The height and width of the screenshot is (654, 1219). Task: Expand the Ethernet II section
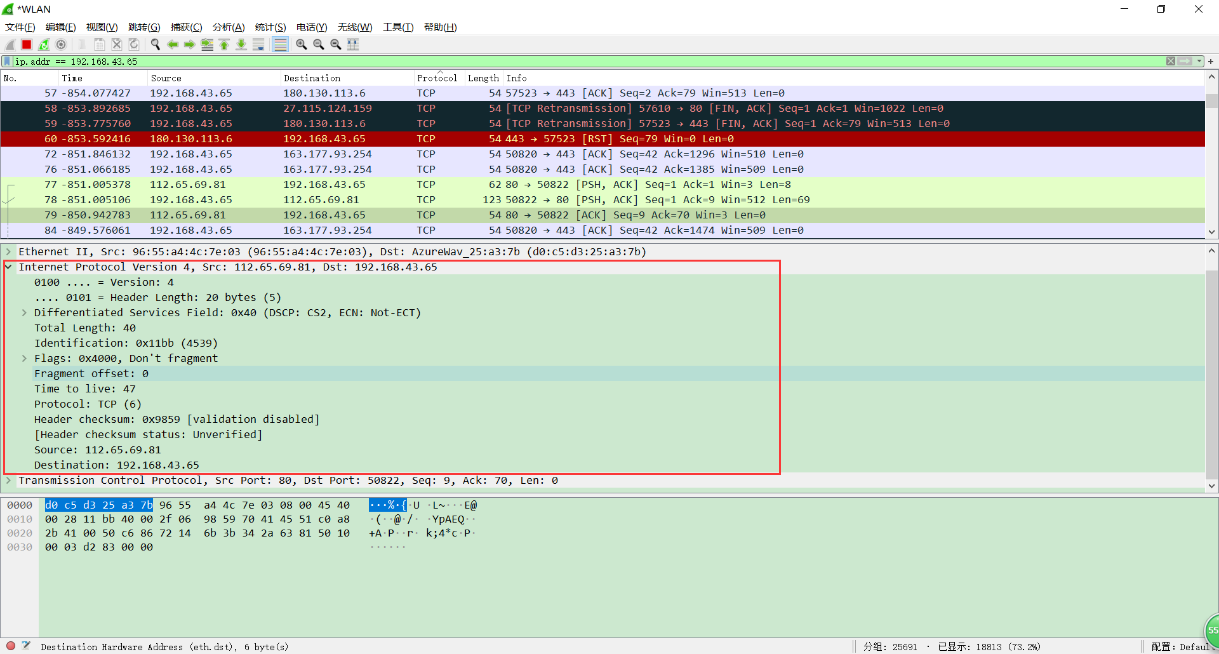[9, 252]
